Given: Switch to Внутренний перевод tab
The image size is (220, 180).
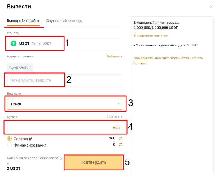Looking at the screenshot, I should tap(64, 21).
